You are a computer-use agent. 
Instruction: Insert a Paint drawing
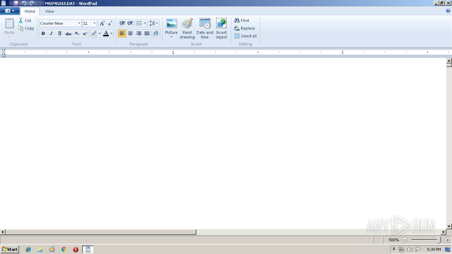point(187,29)
